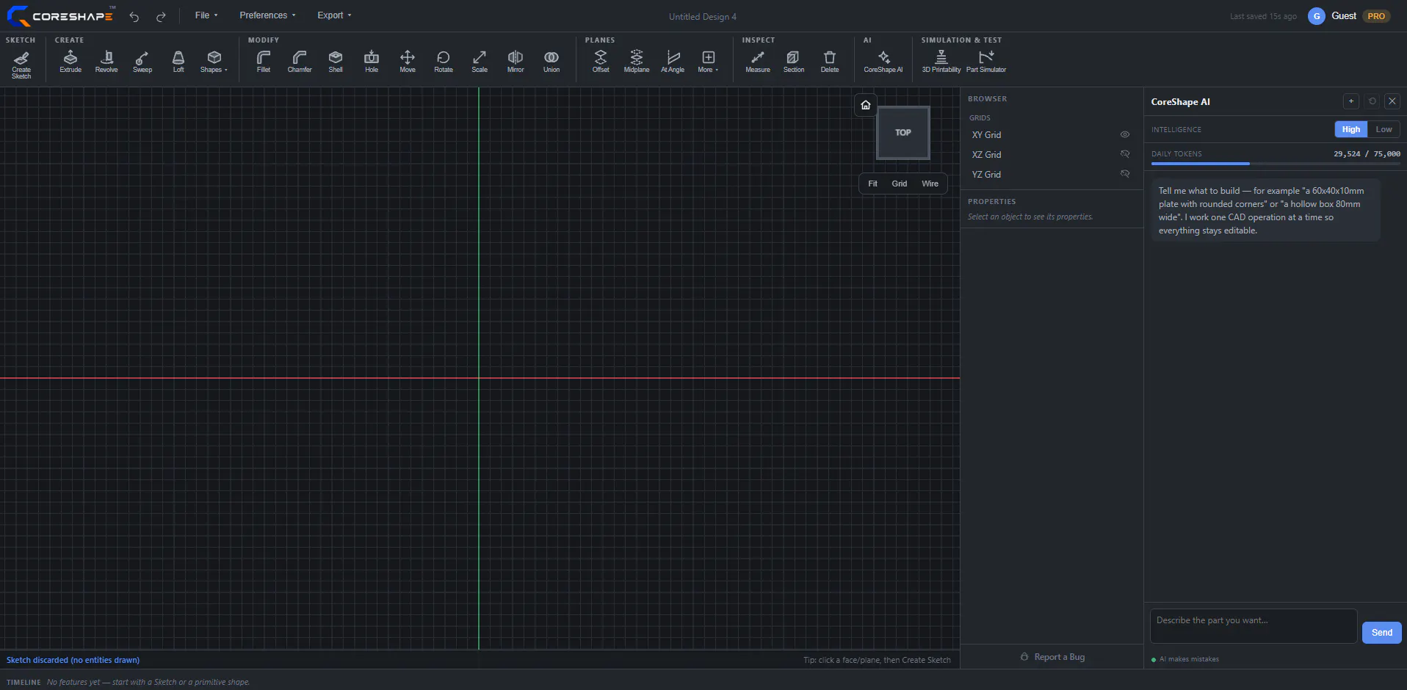The image size is (1407, 690).
Task: Activate the Mirror tool
Action: 516,62
